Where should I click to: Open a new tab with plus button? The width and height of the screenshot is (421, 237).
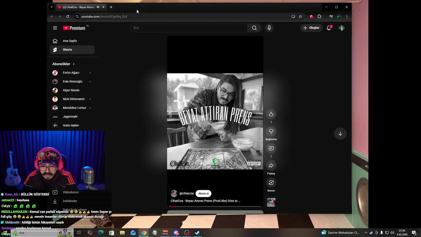pyautogui.click(x=111, y=7)
